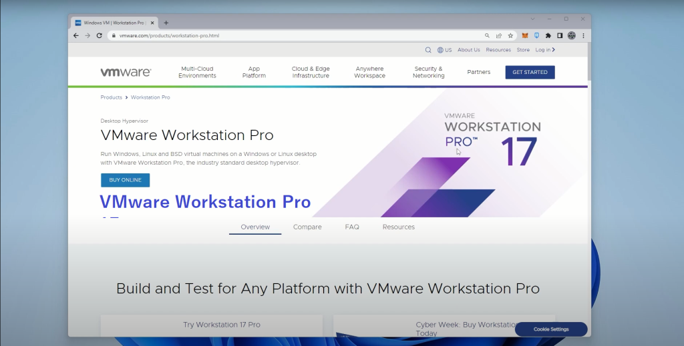684x346 pixels.
Task: Open the tab search chevron
Action: click(x=532, y=19)
